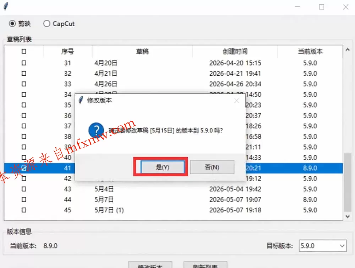
Task: Click the 当前版本 column header
Action: point(310,51)
